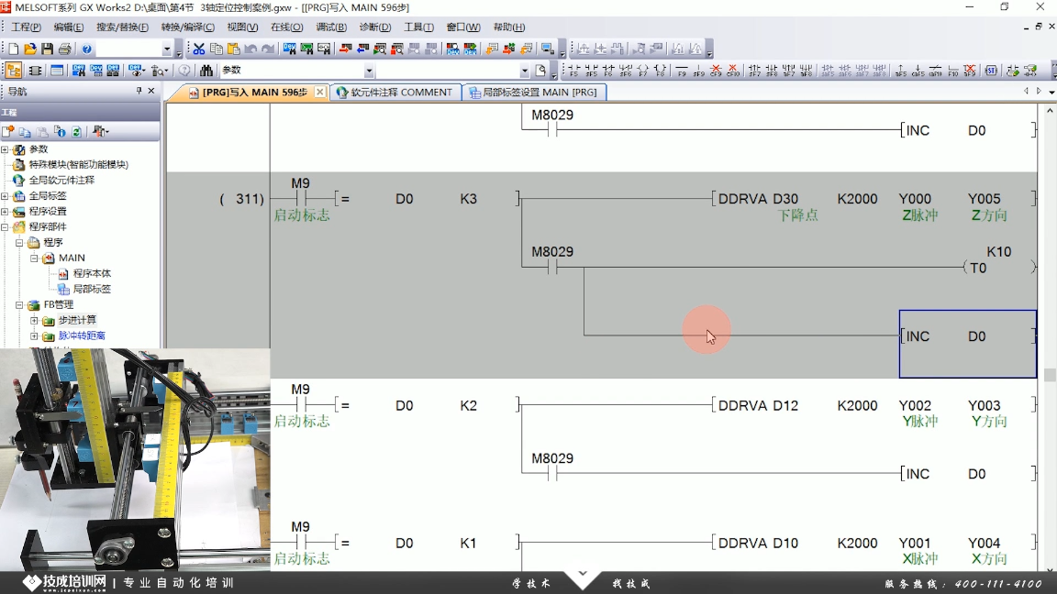
Task: Close the [PRG]写入 MAIN 596步 tab
Action: 320,93
